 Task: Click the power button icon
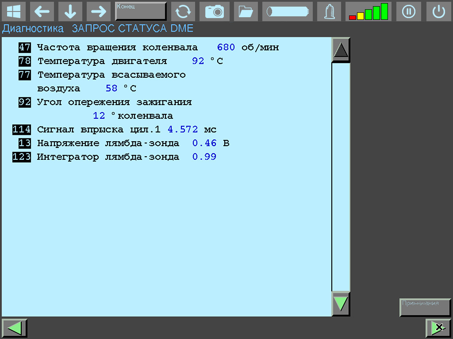pos(438,11)
